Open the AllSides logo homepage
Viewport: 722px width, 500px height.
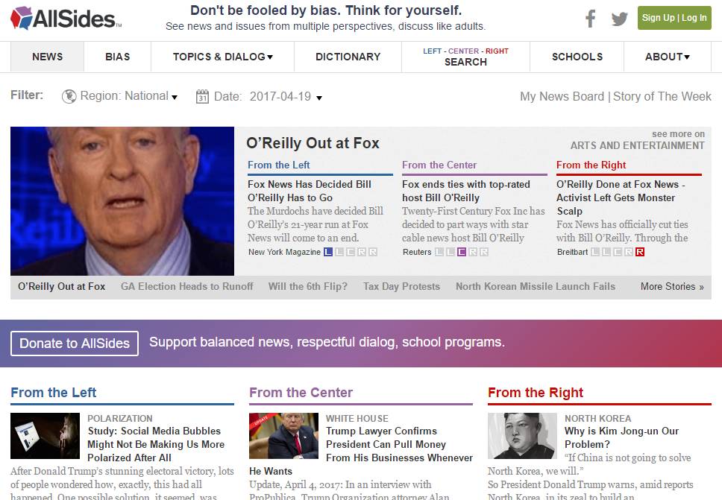click(66, 19)
